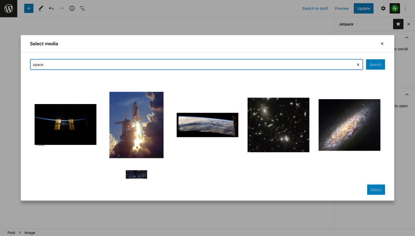Click the WordPress logo icon
The width and height of the screenshot is (415, 236).
pos(9,9)
